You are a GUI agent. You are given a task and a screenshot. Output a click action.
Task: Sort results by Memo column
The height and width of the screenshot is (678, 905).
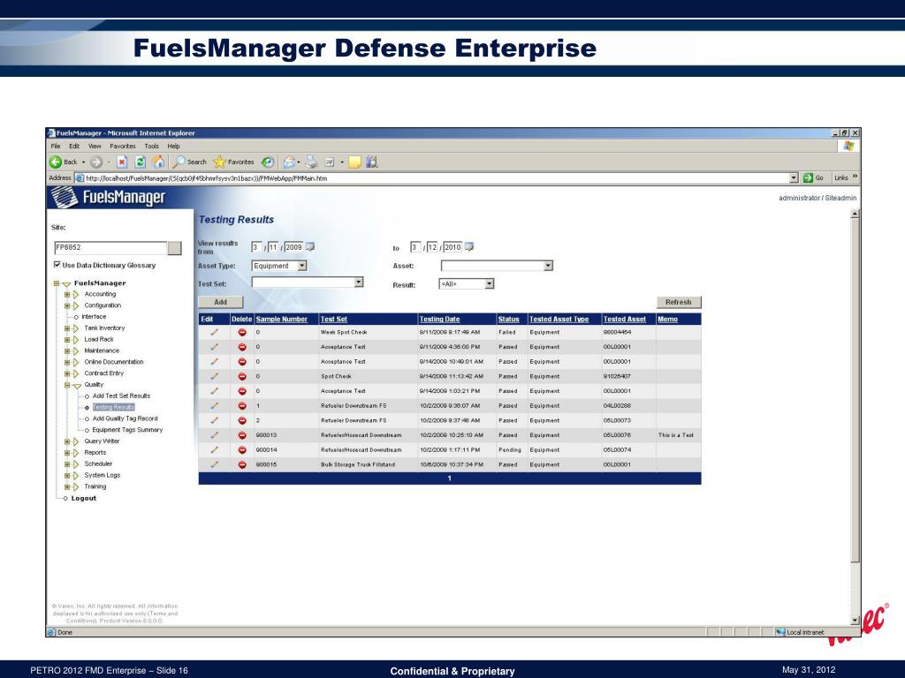coord(668,320)
